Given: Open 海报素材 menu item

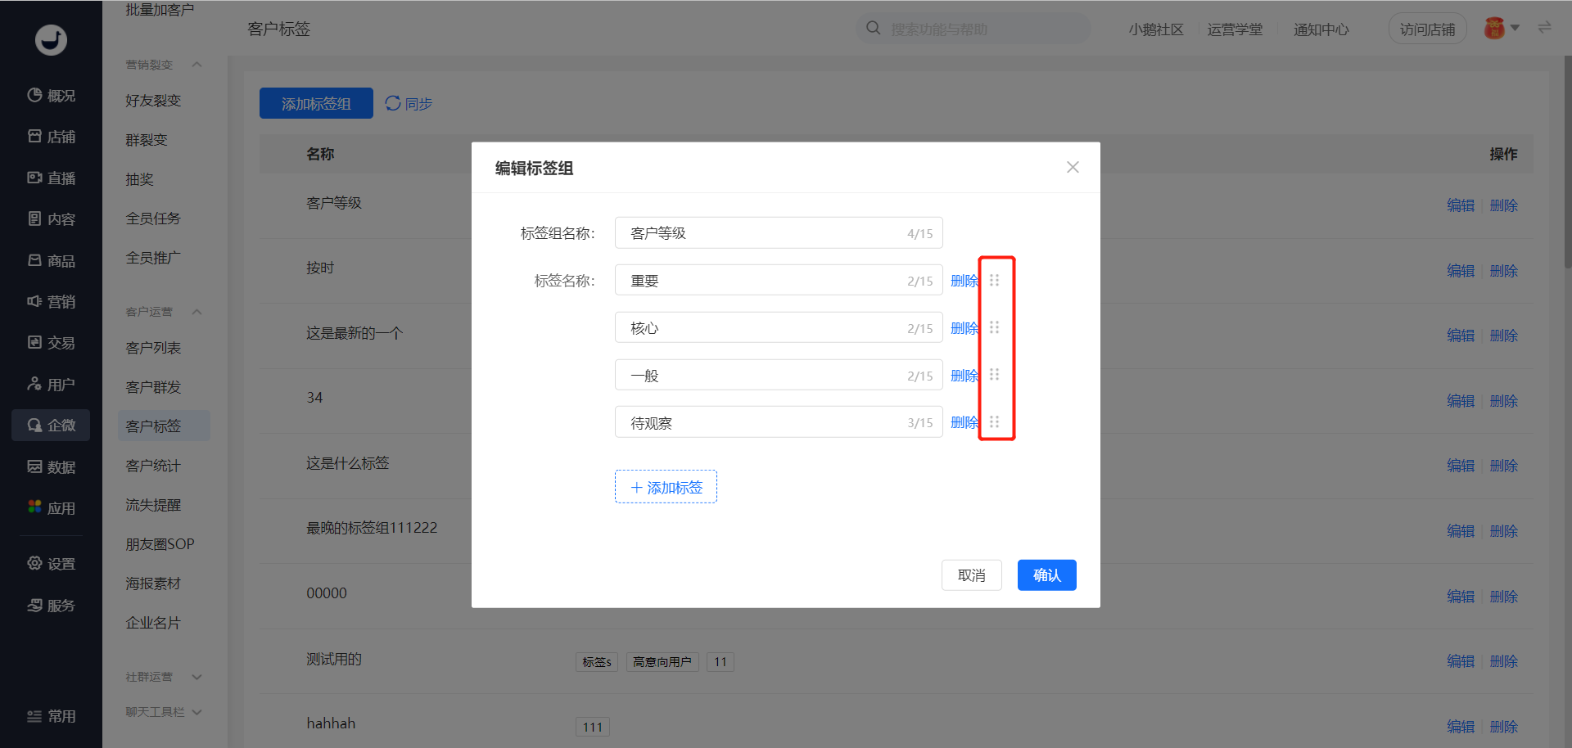Looking at the screenshot, I should [153, 584].
